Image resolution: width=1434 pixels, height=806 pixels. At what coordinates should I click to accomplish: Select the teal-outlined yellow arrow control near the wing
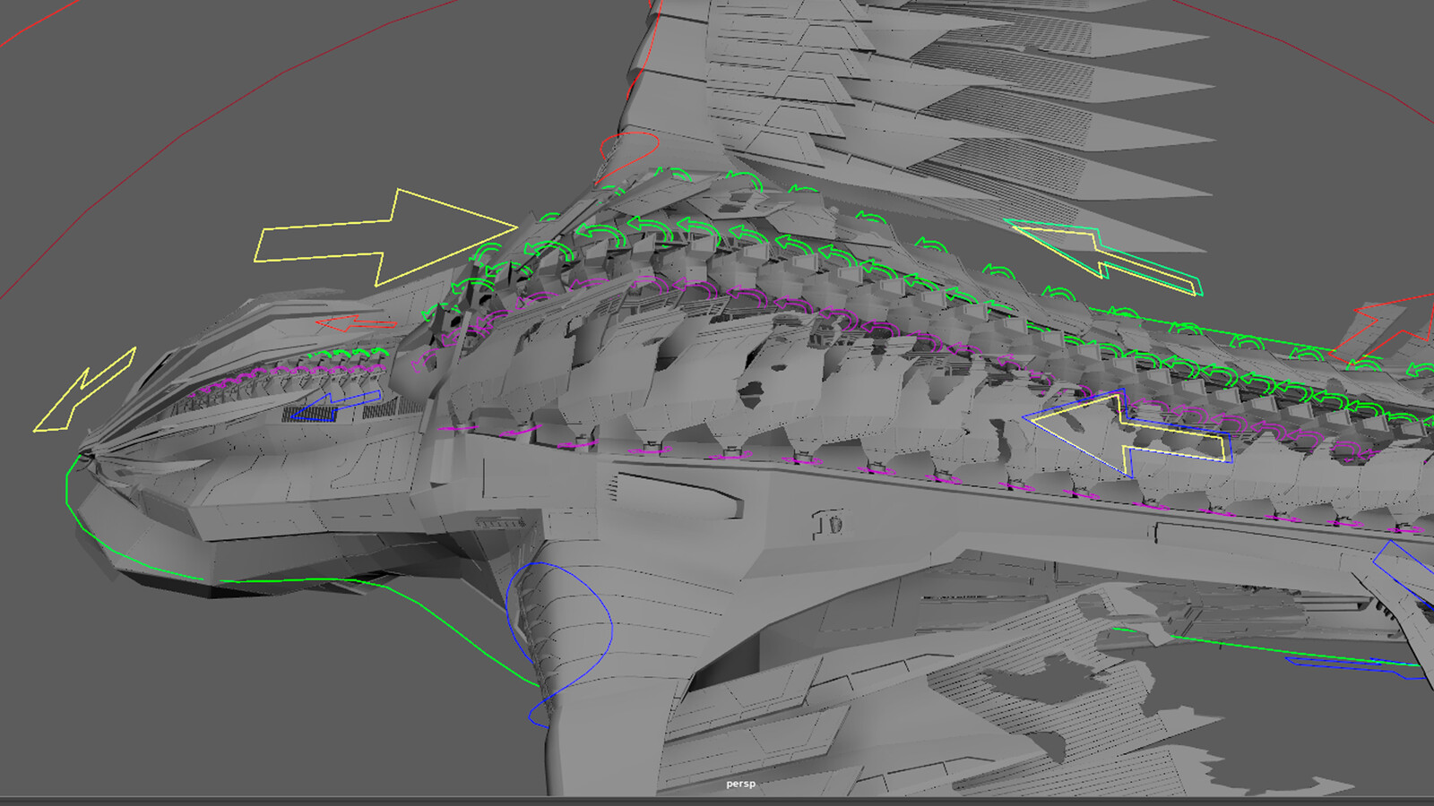[1104, 256]
